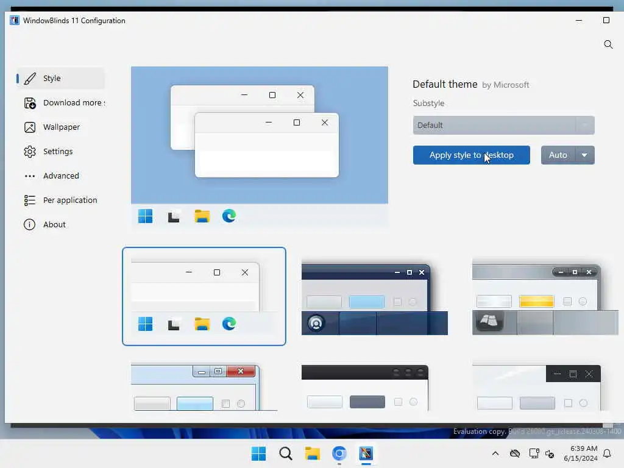Open the Style section

click(x=60, y=79)
